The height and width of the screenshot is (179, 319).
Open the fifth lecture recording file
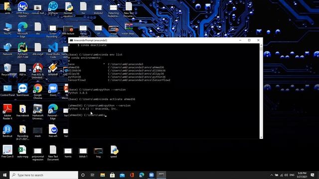(x=68, y=30)
